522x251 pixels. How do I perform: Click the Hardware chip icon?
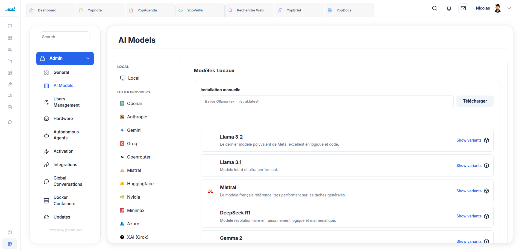pyautogui.click(x=46, y=119)
